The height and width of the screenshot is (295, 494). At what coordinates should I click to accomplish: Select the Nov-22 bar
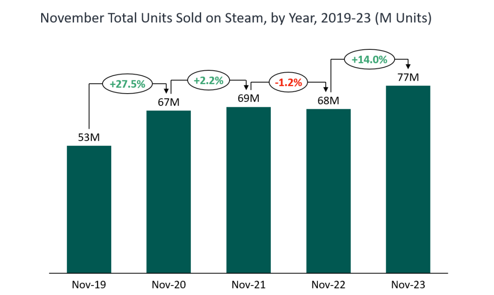pyautogui.click(x=328, y=191)
